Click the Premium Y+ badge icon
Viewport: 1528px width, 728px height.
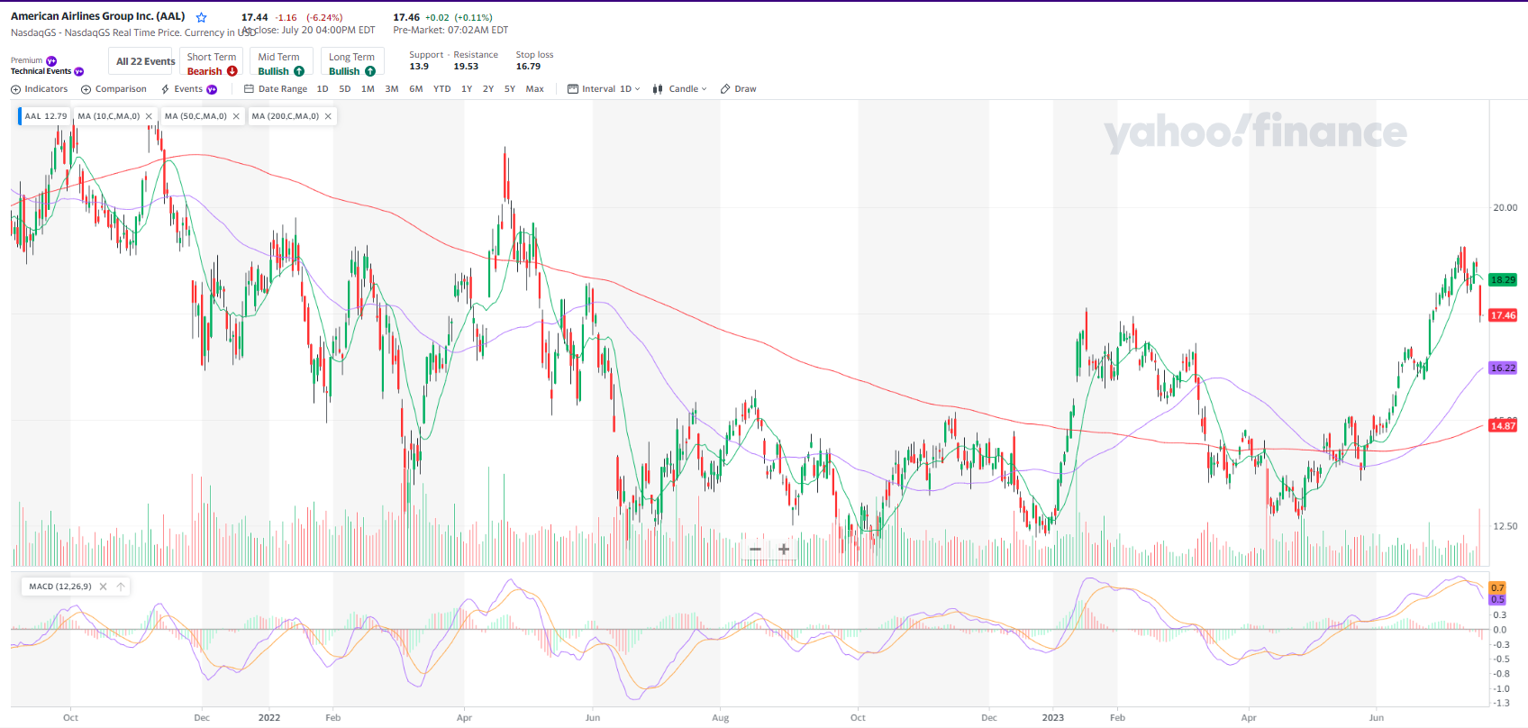click(x=51, y=61)
